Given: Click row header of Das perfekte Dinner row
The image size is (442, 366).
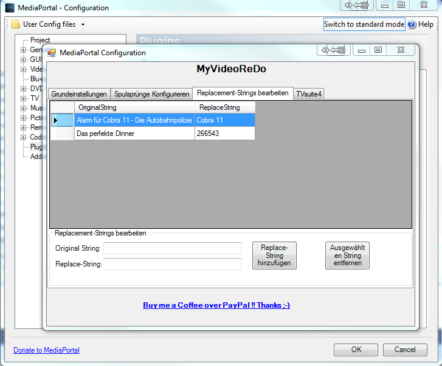Looking at the screenshot, I should tap(62, 134).
